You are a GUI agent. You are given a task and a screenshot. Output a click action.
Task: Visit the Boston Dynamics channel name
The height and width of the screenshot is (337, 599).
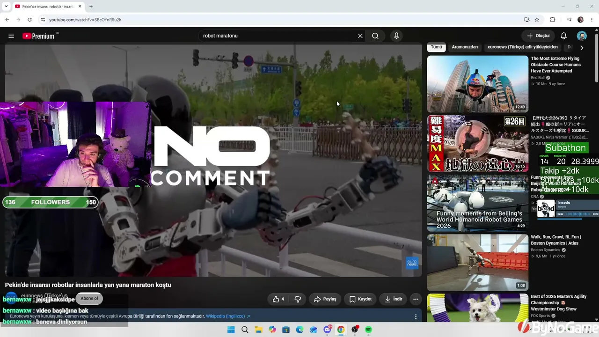545,250
